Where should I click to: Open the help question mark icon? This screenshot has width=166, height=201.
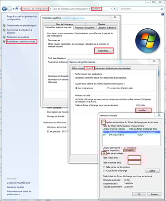point(162,15)
